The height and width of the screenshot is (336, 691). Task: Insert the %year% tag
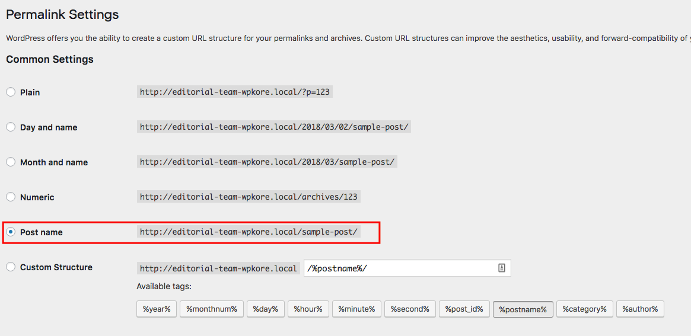click(157, 309)
